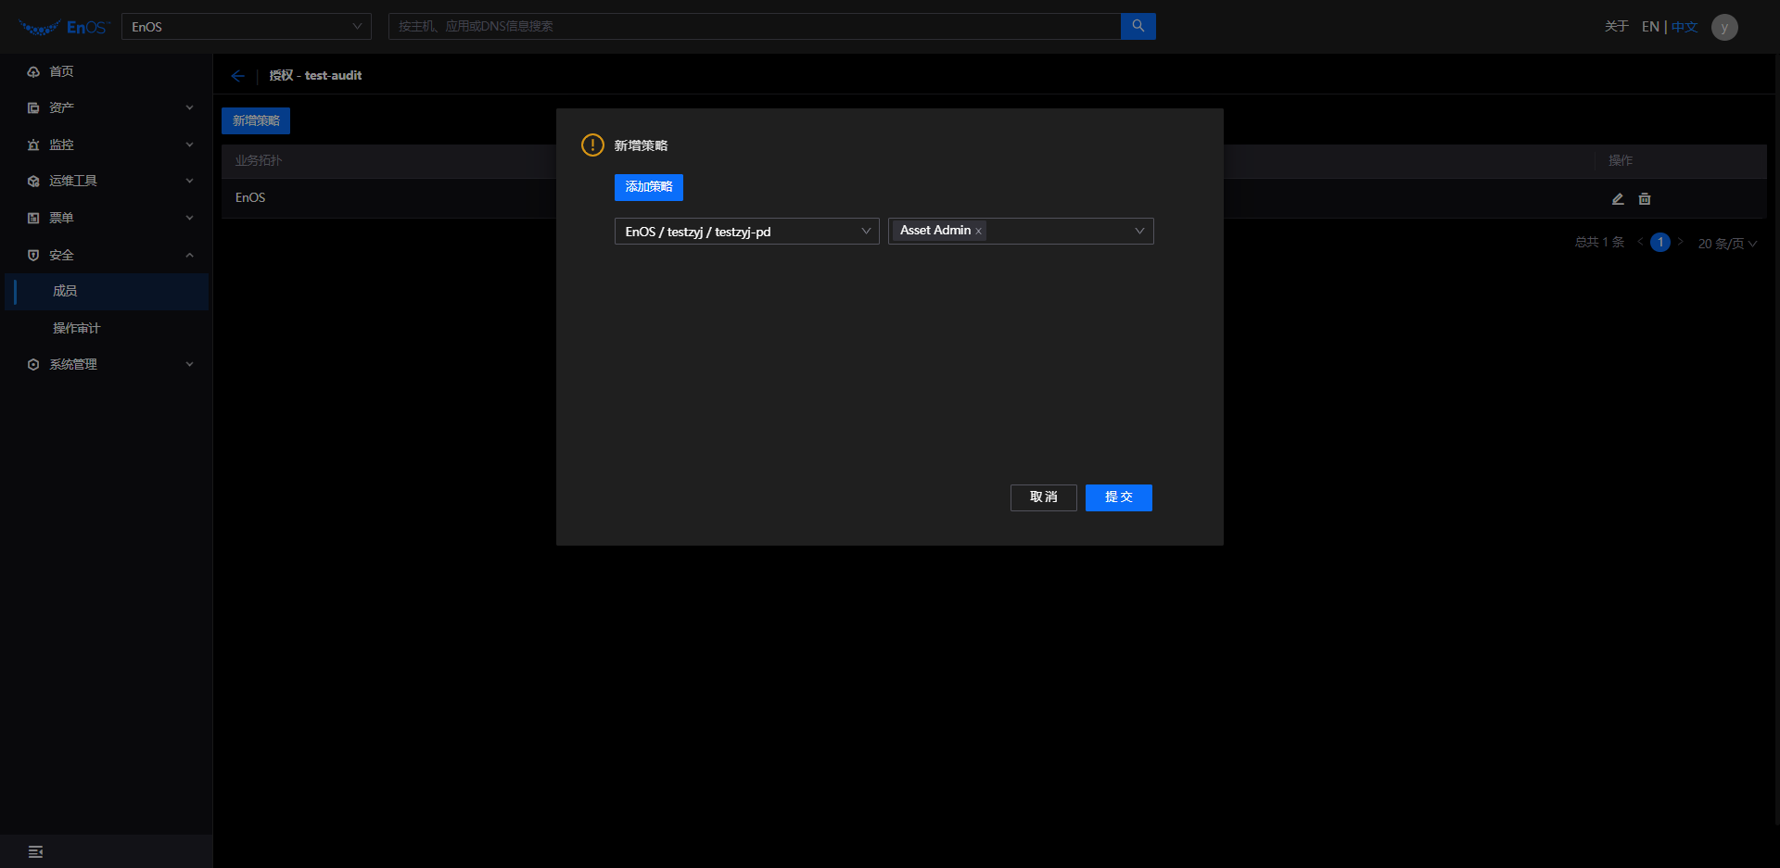Click the 提交 submit button
This screenshot has width=1780, height=868.
tap(1118, 497)
